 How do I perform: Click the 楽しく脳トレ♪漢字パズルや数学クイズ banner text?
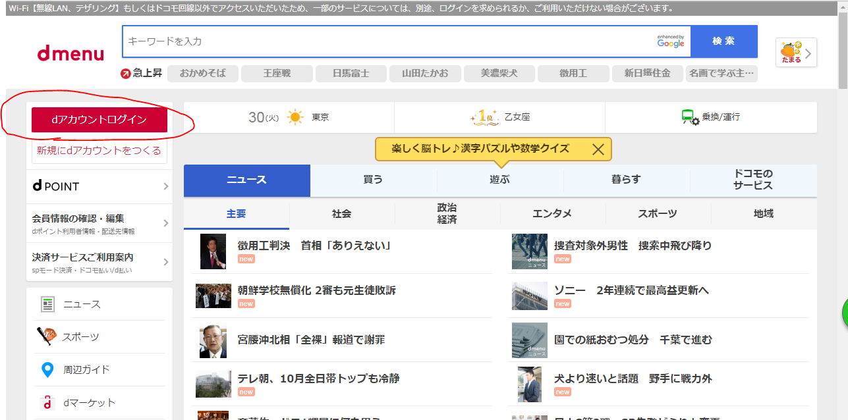tap(480, 149)
